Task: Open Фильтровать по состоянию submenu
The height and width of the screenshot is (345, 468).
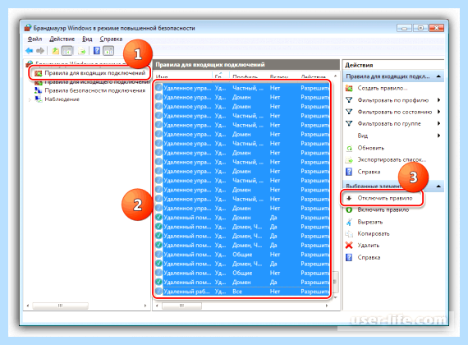Action: (392, 112)
